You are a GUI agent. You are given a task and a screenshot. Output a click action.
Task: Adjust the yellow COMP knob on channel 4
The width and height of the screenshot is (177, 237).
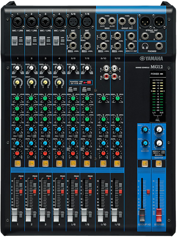point(59,82)
